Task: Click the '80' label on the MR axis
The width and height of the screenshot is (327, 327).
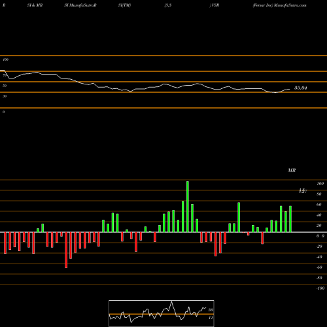Action: pyautogui.click(x=319, y=194)
